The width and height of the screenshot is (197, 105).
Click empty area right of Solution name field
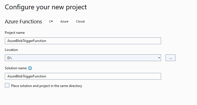pos(178,76)
